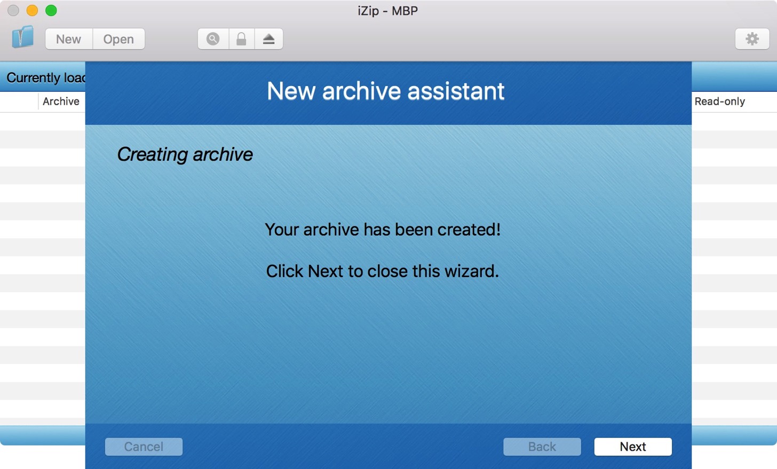777x469 pixels.
Task: Minimize the iZip window with yellow button
Action: tap(32, 11)
